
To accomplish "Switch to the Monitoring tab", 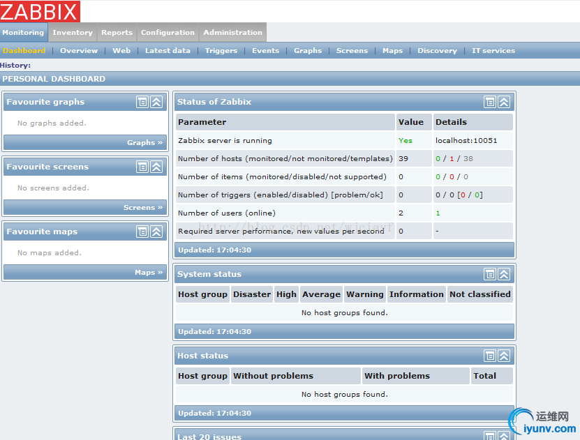I will 23,33.
